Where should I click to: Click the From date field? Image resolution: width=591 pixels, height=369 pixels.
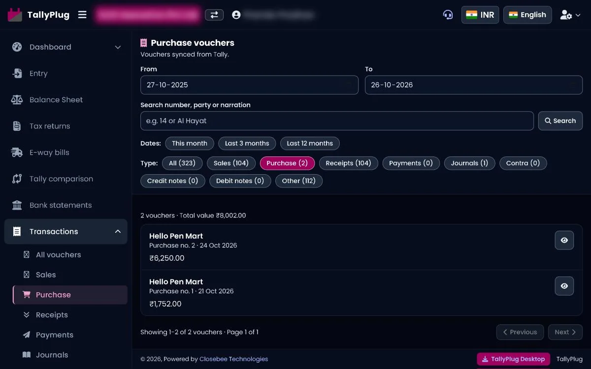coord(249,85)
